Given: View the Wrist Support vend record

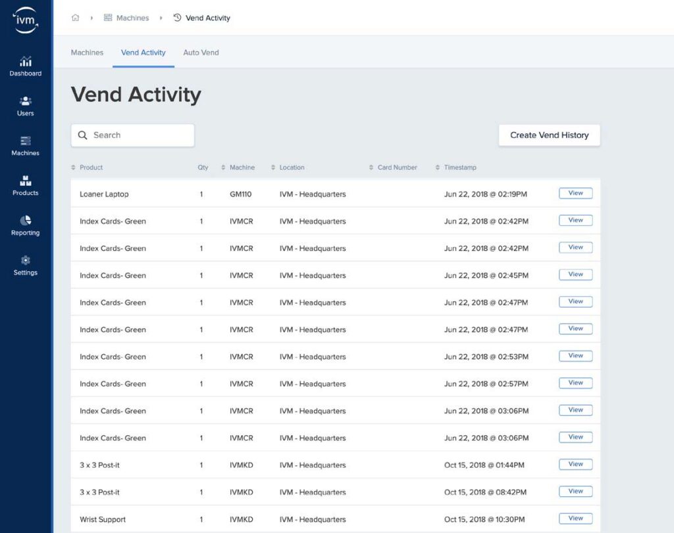Looking at the screenshot, I should pos(575,519).
